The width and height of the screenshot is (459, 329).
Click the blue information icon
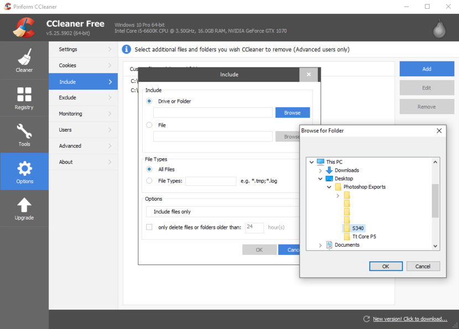[127, 49]
